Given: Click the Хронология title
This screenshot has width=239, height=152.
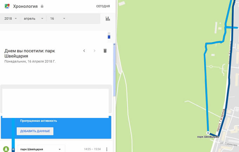Looking at the screenshot, I should click(x=25, y=6).
